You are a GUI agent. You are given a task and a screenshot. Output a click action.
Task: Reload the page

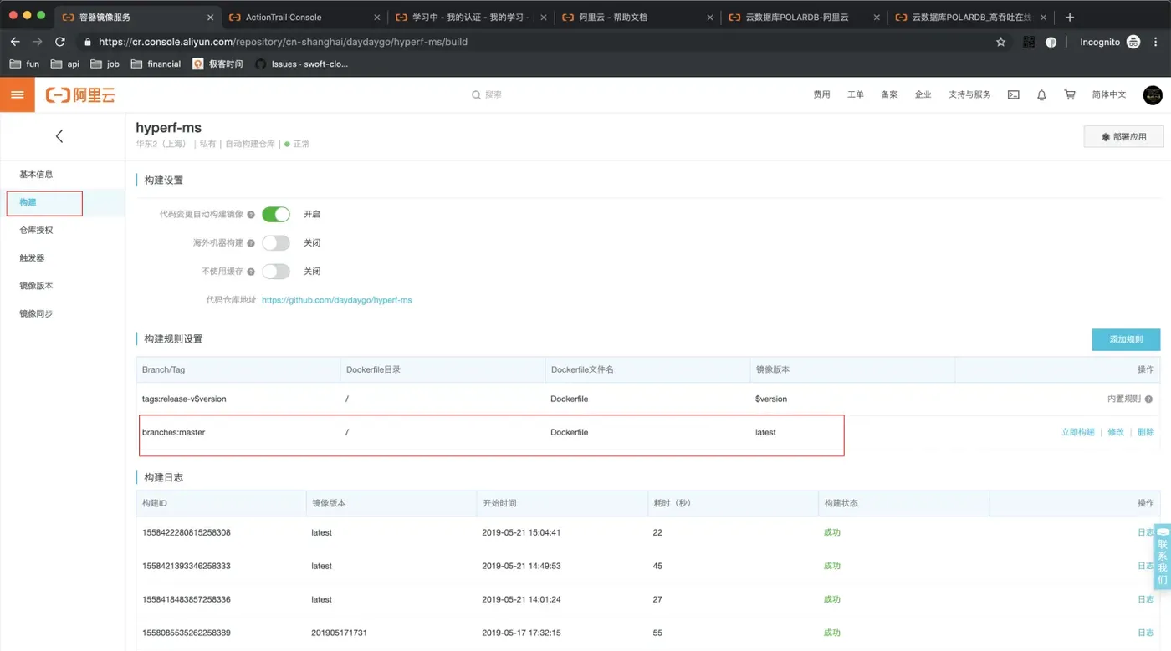(60, 42)
